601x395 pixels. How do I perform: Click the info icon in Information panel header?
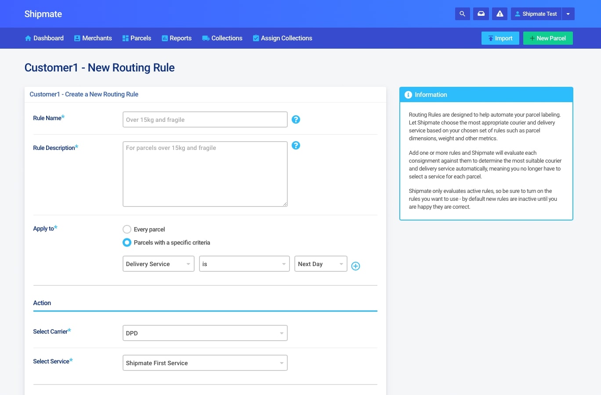click(408, 95)
